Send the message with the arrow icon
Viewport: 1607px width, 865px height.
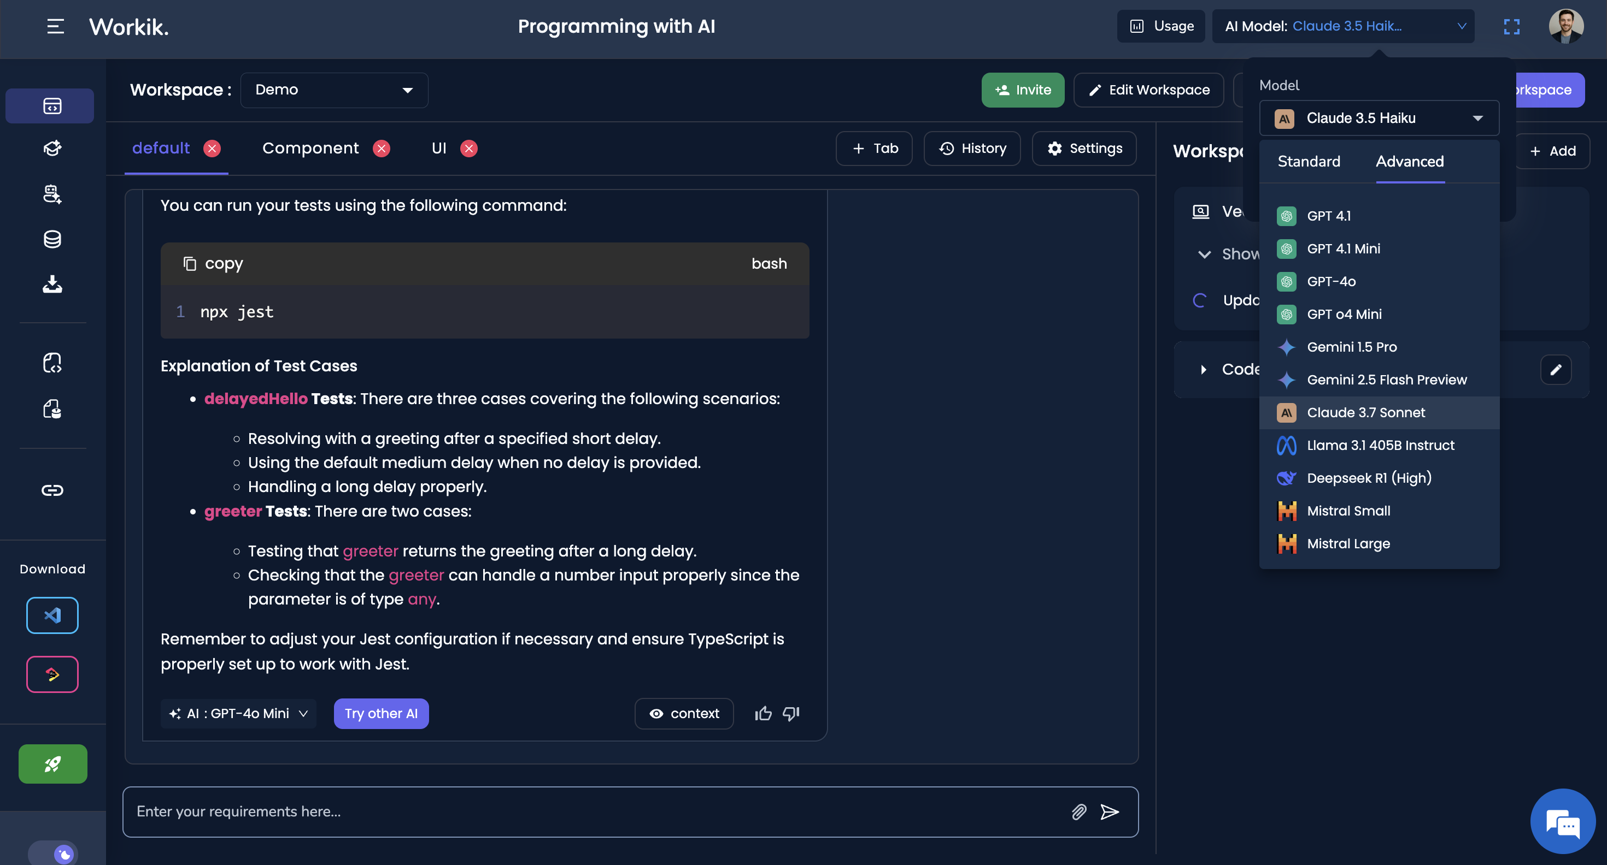pos(1110,811)
